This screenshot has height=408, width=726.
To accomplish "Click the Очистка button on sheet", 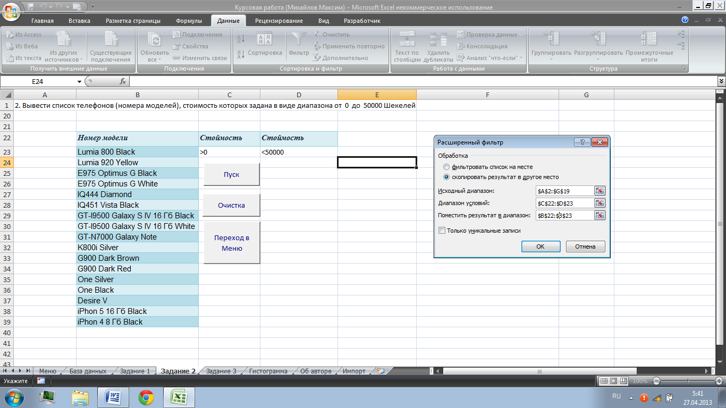I will coord(231,206).
